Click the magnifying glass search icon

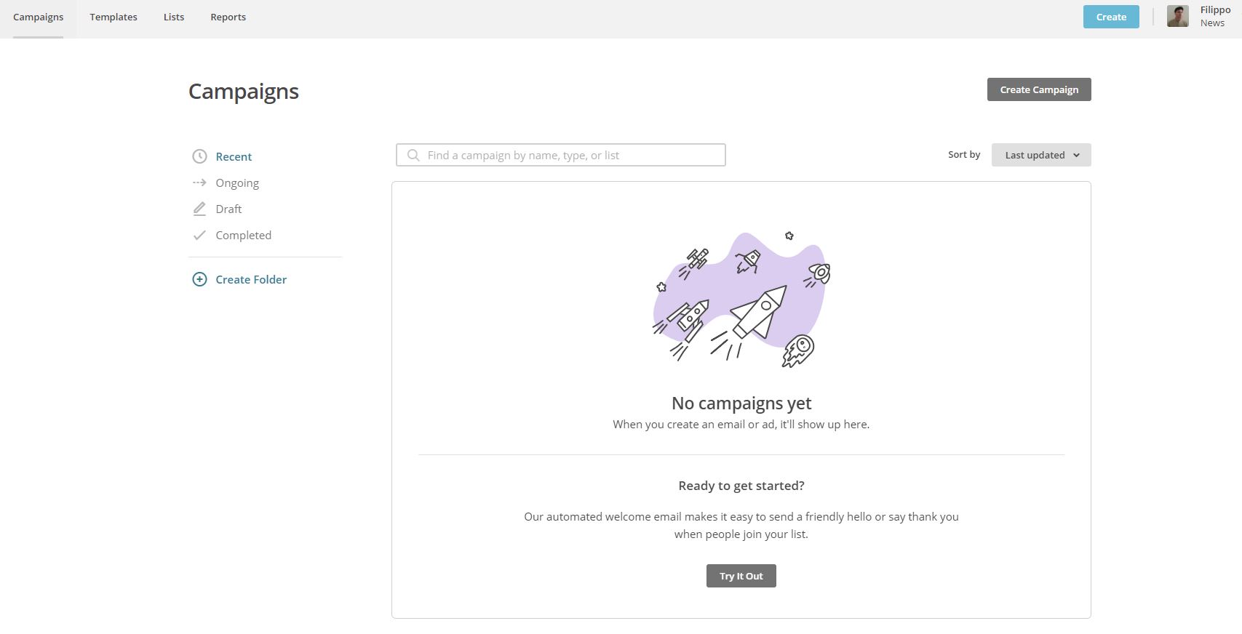pos(413,155)
